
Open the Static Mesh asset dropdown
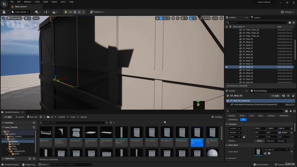[x=277, y=150]
